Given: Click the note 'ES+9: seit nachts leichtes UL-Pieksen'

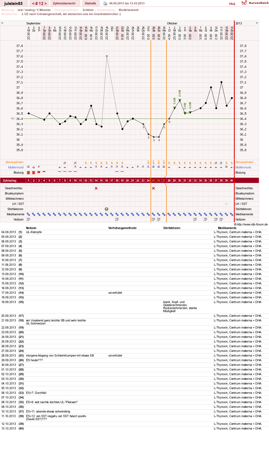Looking at the screenshot, I should tap(52, 402).
